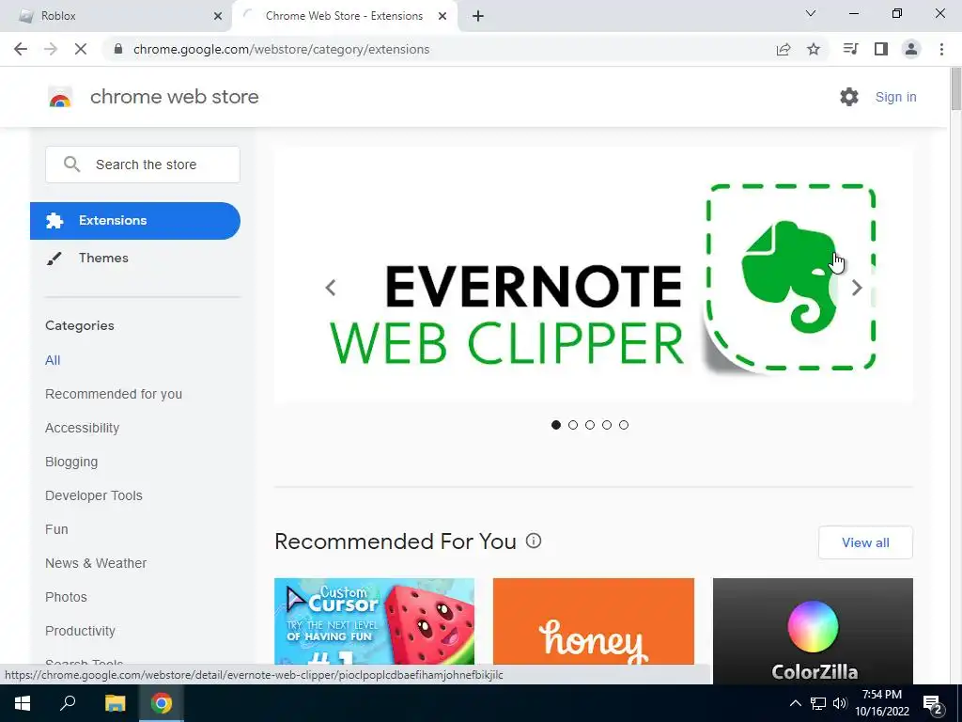Click the page vertical scrollbar thumb

(x=955, y=89)
